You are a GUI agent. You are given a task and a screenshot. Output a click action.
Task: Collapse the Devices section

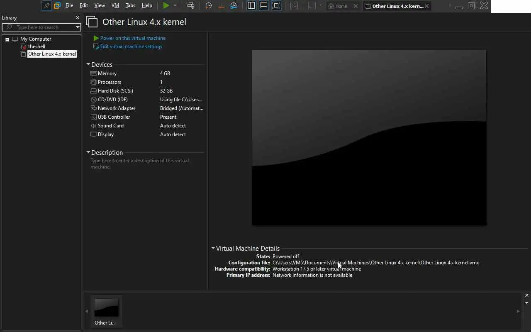(x=88, y=64)
